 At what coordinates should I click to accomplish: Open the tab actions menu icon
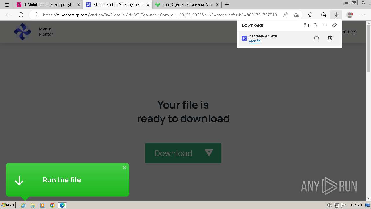(x=7, y=5)
